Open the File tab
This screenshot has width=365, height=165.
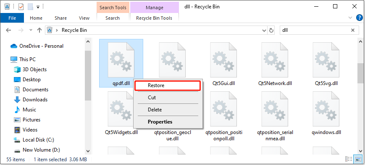click(12, 18)
